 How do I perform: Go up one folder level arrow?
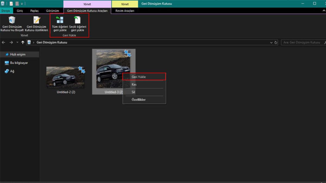23,43
